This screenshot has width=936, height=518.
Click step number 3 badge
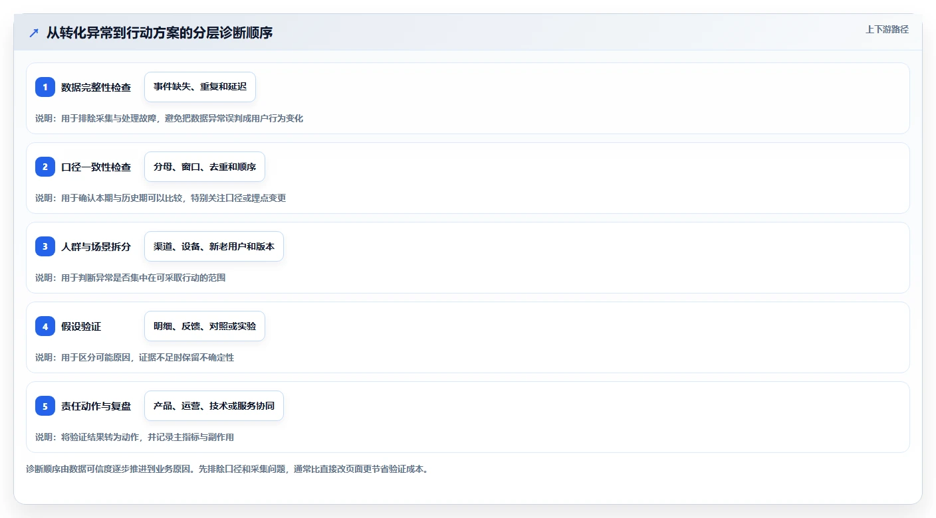[45, 246]
